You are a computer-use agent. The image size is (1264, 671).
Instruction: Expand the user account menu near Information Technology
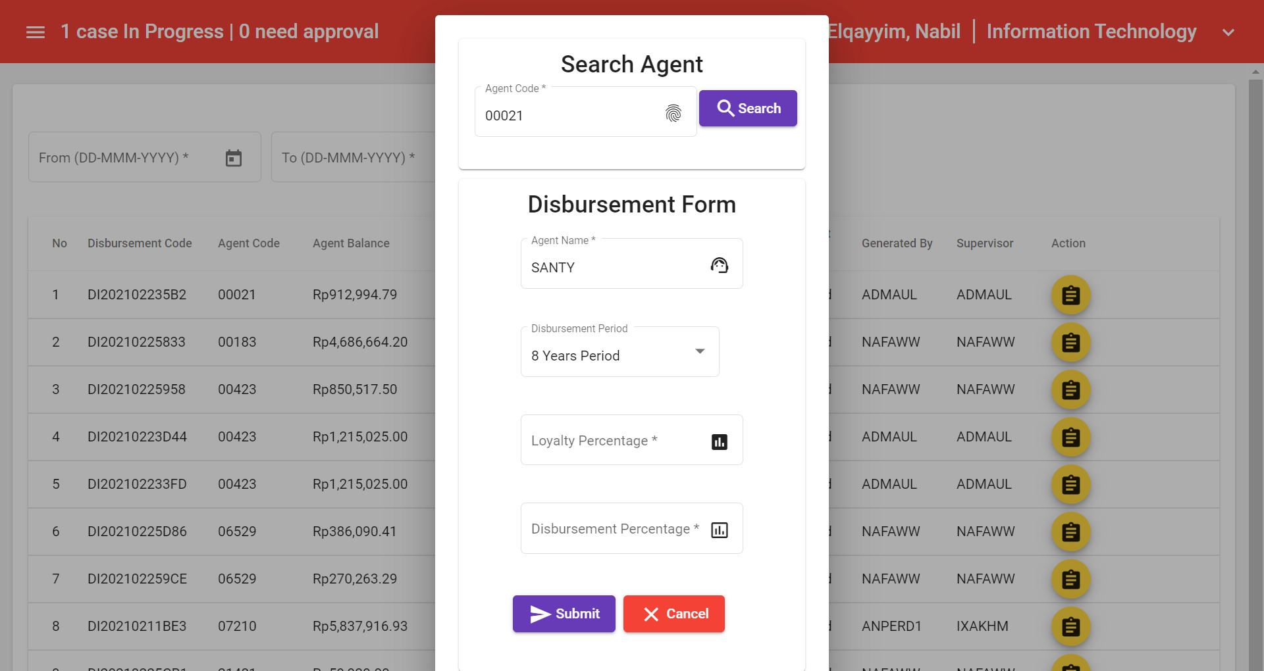[x=1228, y=31]
